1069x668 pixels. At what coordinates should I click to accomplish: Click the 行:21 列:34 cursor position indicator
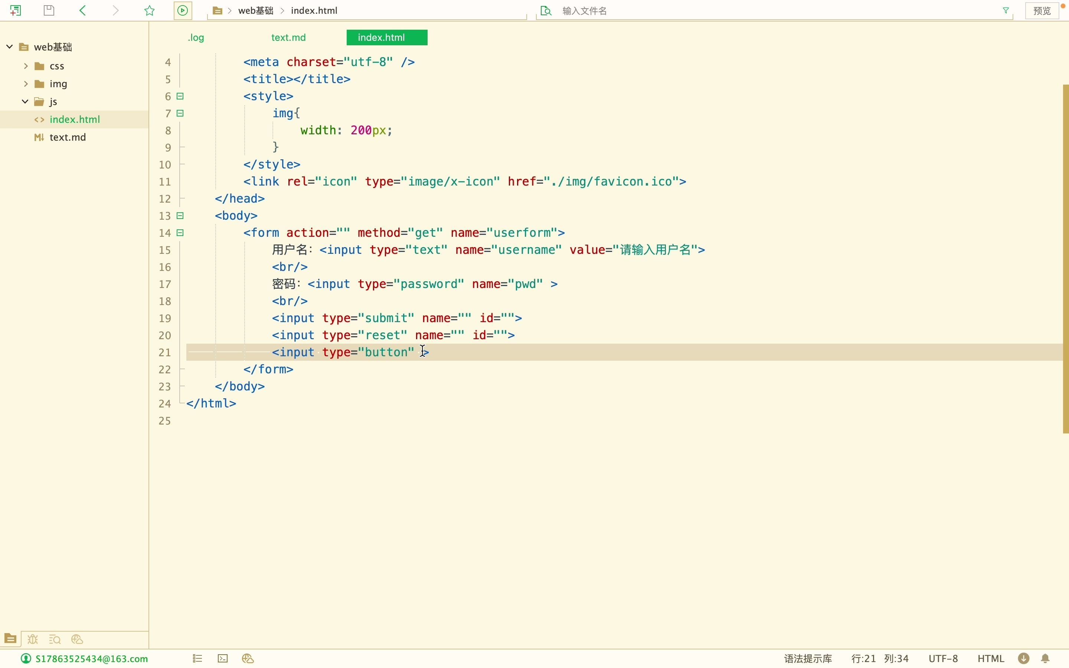[x=879, y=659]
